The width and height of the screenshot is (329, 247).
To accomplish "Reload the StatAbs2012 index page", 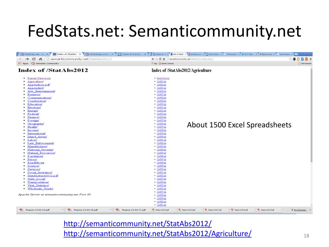I will pos(34,59).
